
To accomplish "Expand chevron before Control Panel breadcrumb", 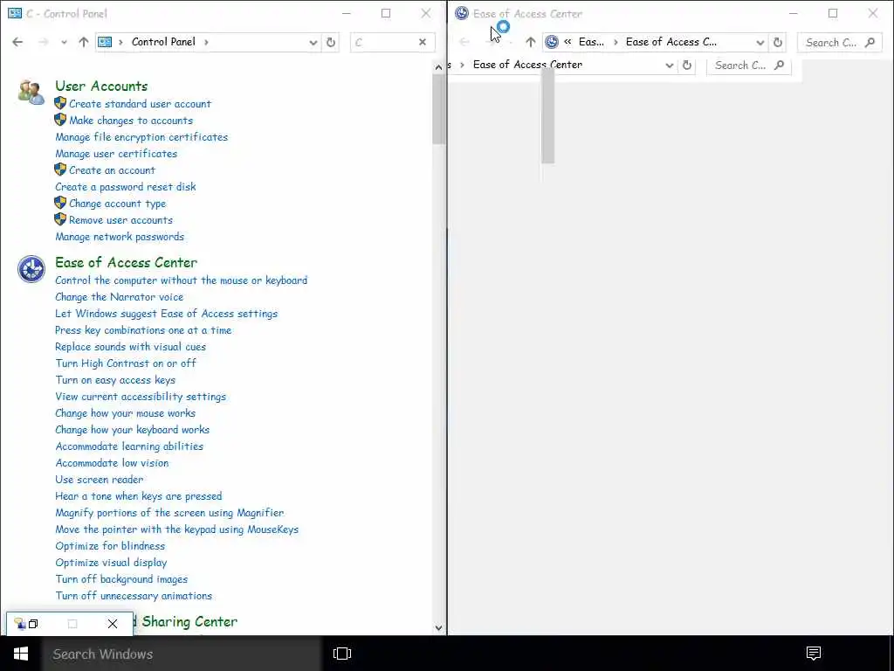I will click(x=120, y=42).
